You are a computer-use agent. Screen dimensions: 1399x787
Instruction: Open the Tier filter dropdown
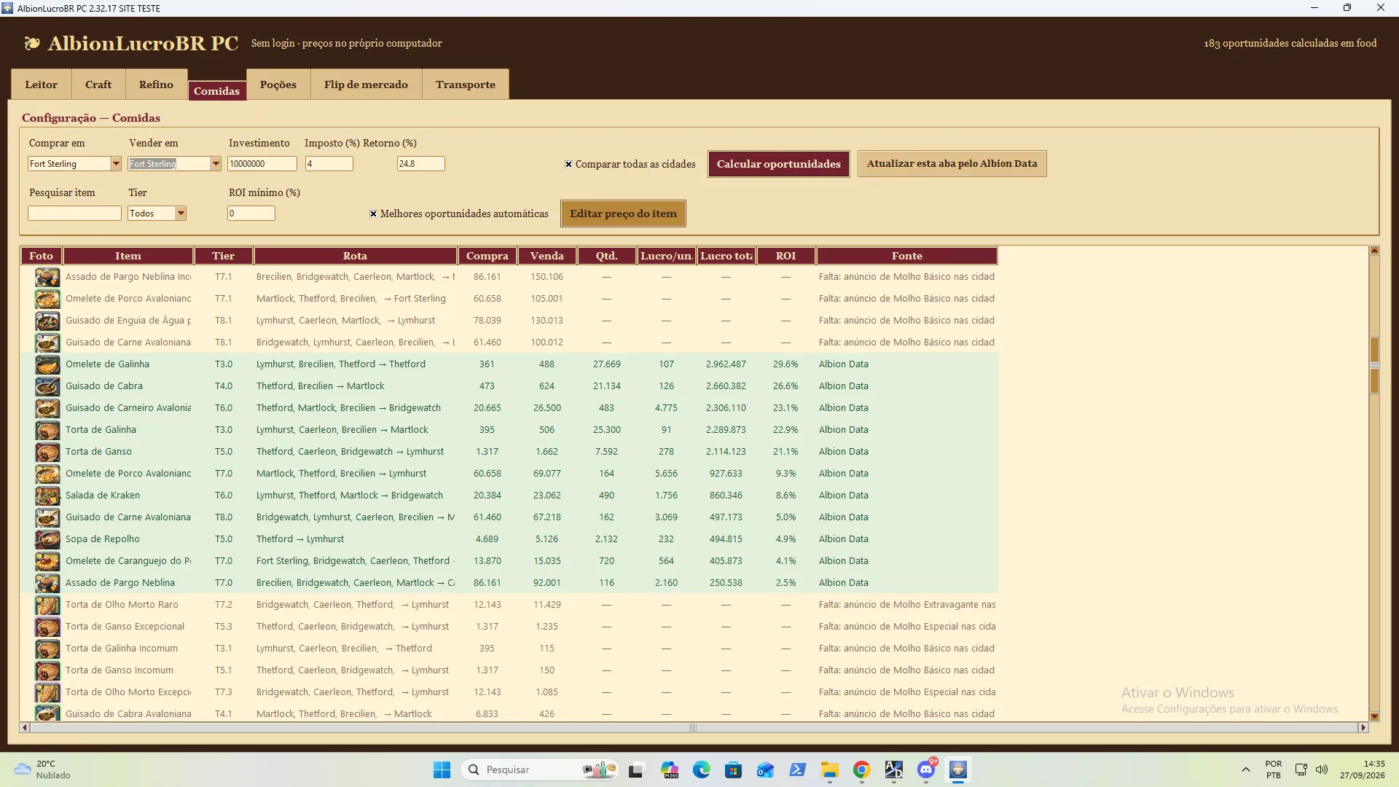pyautogui.click(x=181, y=214)
